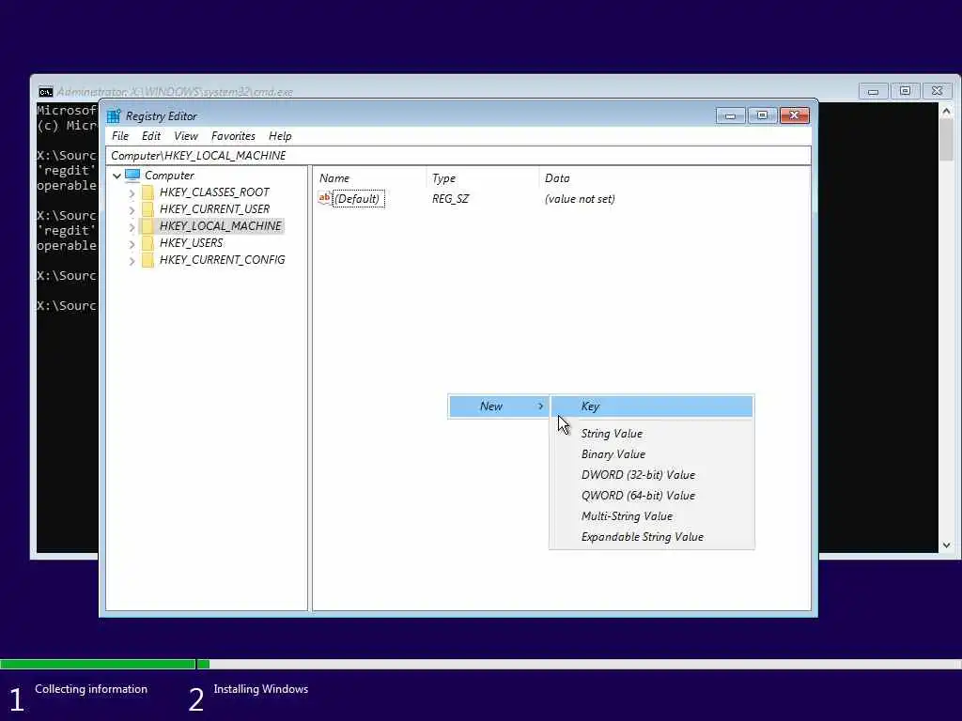Viewport: 962px width, 721px height.
Task: Choose QWORD (64-bit) Value
Action: (652, 496)
